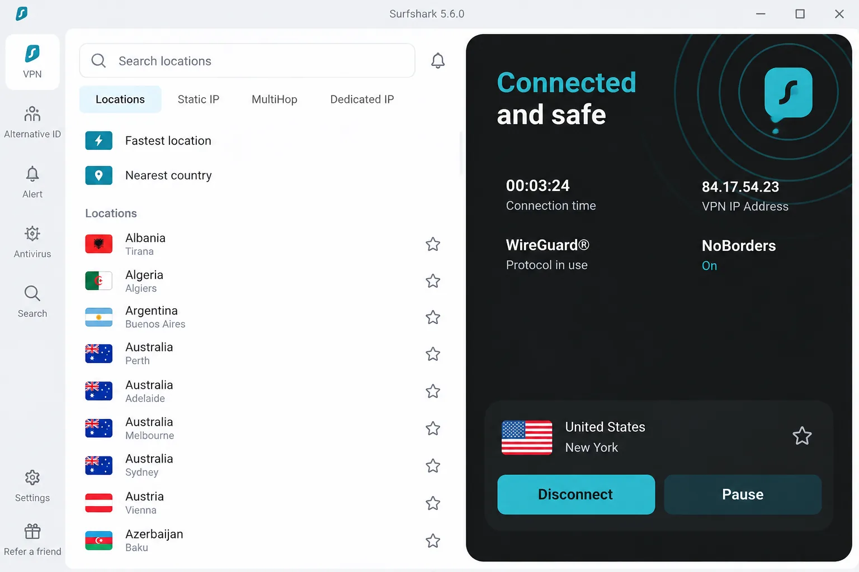
Task: Click the Azerbaijan flag icon
Action: [x=99, y=541]
